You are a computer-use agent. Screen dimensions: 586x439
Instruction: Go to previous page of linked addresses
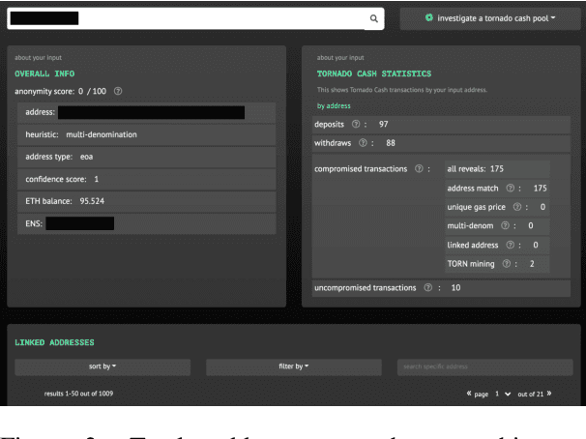pos(470,394)
